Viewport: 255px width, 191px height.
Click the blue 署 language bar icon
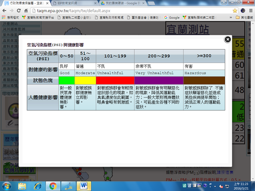tap(190, 185)
